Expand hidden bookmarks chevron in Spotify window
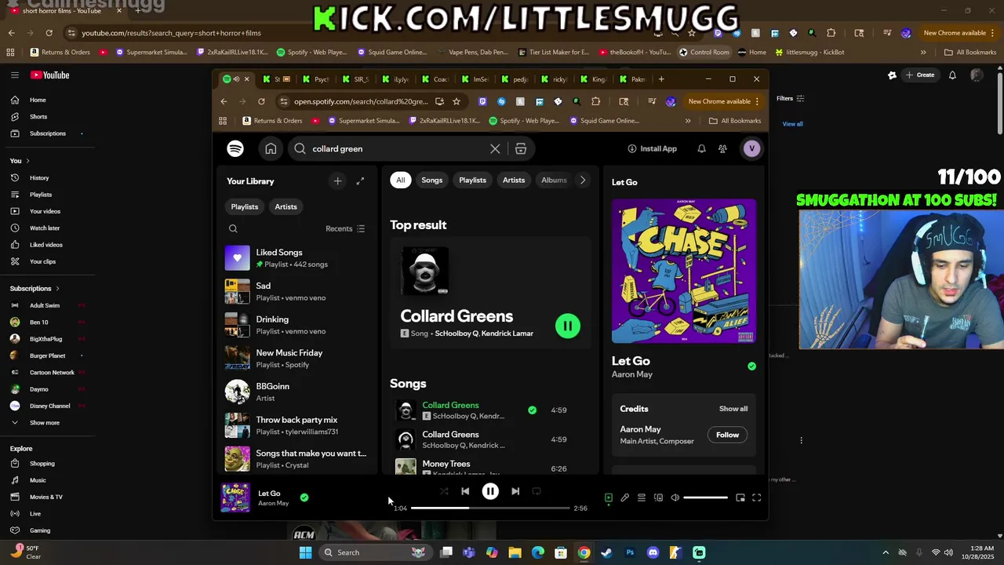The height and width of the screenshot is (565, 1004). tap(688, 121)
